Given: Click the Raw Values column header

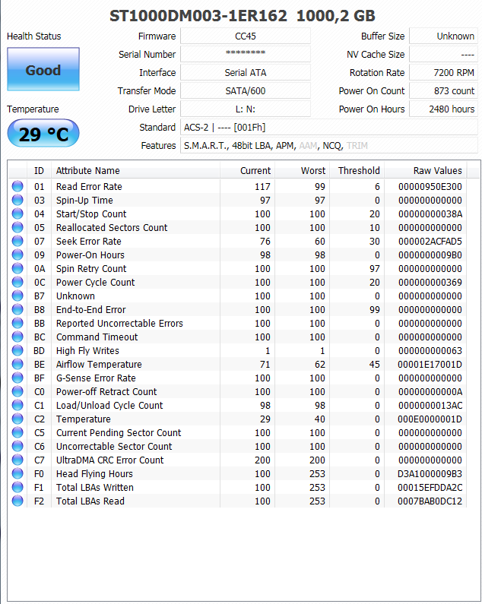Looking at the screenshot, I should pos(425,170).
